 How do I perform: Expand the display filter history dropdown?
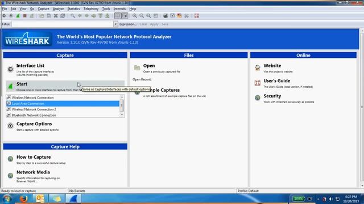click(x=115, y=24)
